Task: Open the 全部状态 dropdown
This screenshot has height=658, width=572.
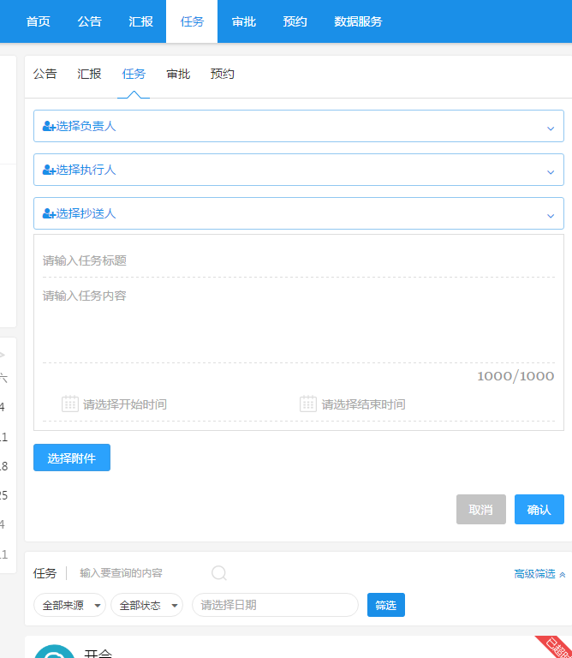Action: 146,605
